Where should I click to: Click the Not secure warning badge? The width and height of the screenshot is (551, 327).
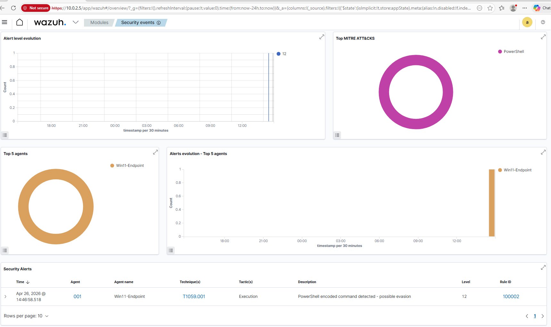[x=36, y=8]
